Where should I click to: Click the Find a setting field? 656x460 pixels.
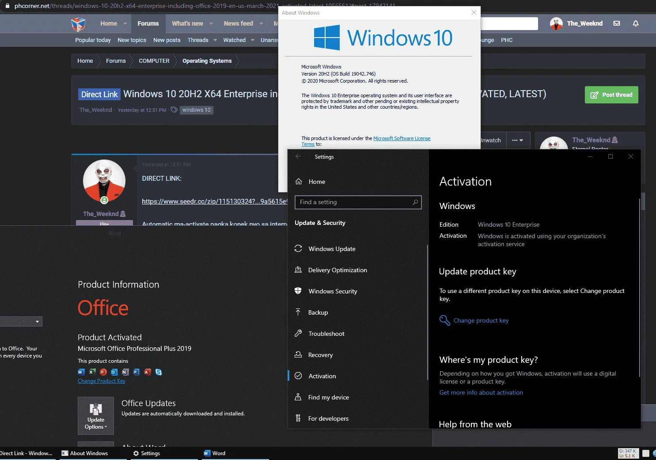click(358, 202)
